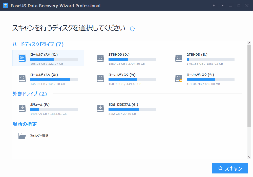The width and height of the screenshot is (253, 177).
Task: Select the lost partition (*:) drive icon
Action: [x=179, y=78]
